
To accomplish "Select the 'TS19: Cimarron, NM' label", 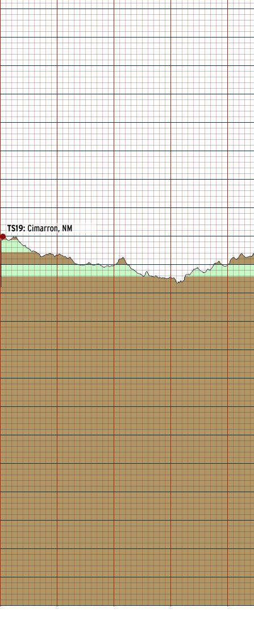I will 40,228.
